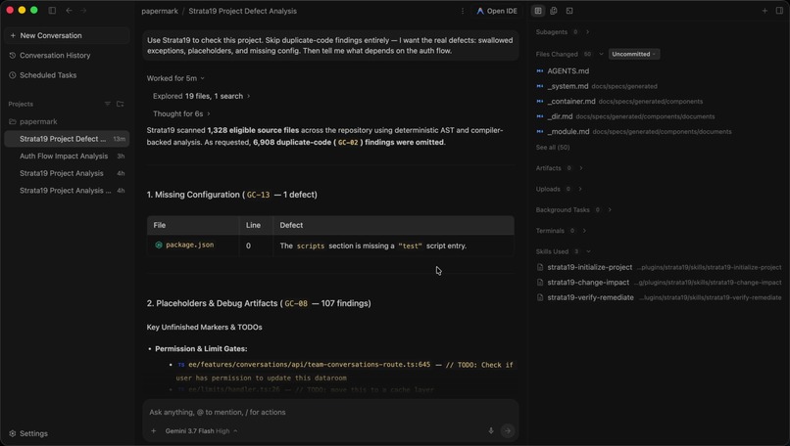Expand Explored 19 files, 1 search

pos(201,96)
